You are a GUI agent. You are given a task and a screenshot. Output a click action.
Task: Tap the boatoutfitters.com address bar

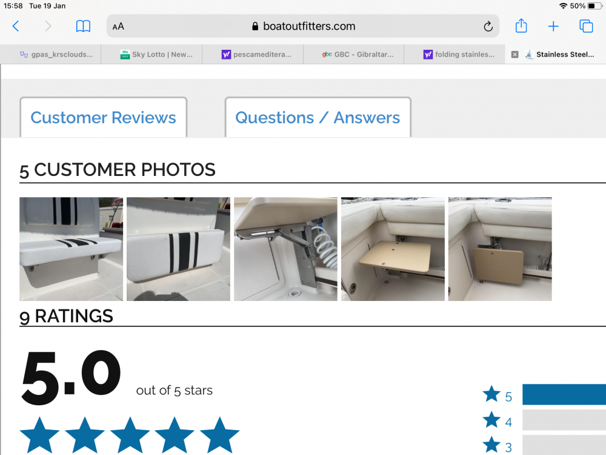302,26
